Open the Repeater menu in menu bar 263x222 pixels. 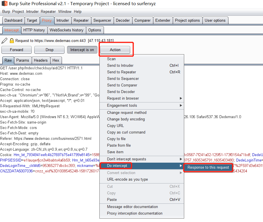point(48,12)
